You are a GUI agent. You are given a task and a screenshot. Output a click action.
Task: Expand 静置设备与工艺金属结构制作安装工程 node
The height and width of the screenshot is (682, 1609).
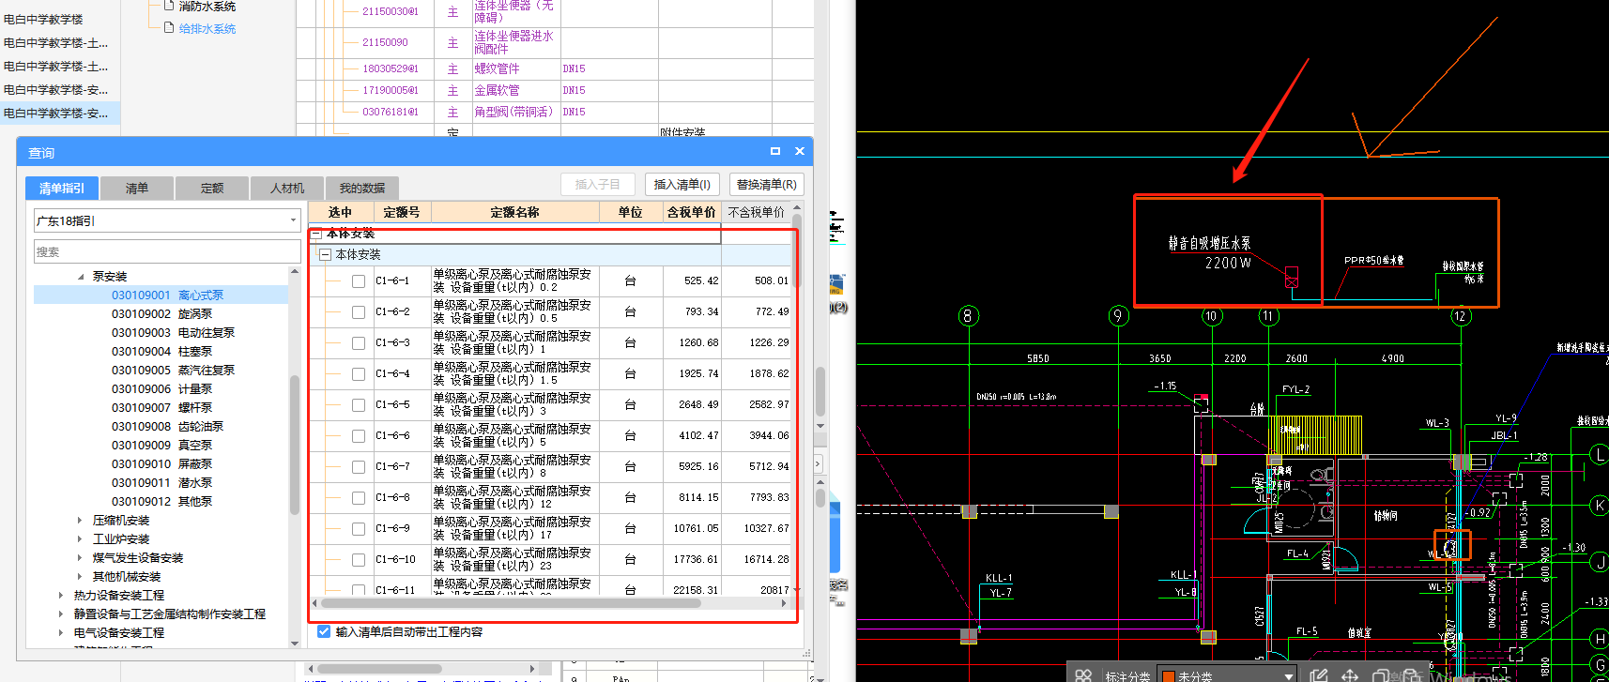coord(61,614)
